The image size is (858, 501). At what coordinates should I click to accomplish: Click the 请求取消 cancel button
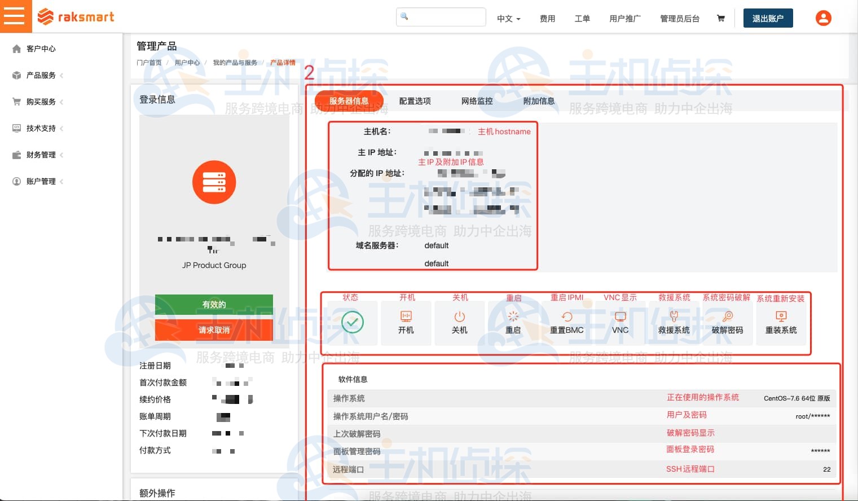coord(214,330)
